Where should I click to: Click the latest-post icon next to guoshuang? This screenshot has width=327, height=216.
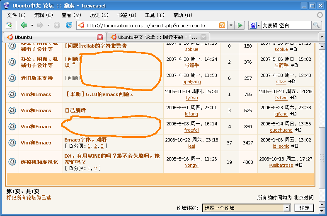[298, 130]
